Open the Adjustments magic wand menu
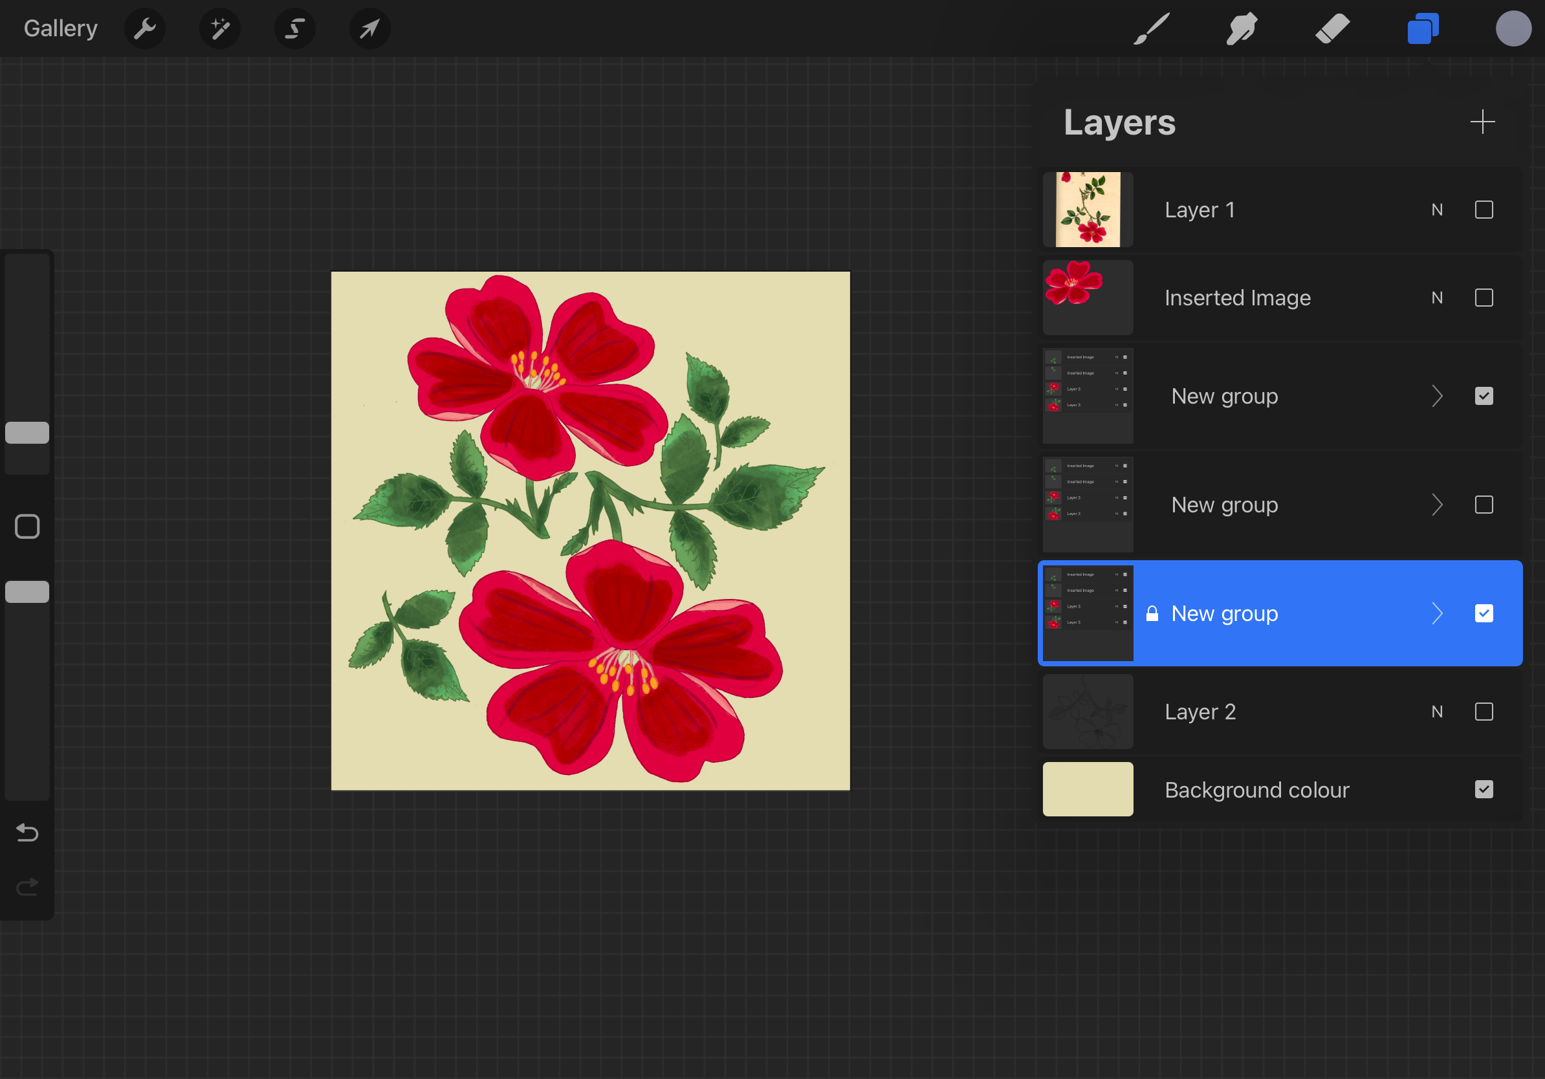The image size is (1545, 1079). coord(220,29)
